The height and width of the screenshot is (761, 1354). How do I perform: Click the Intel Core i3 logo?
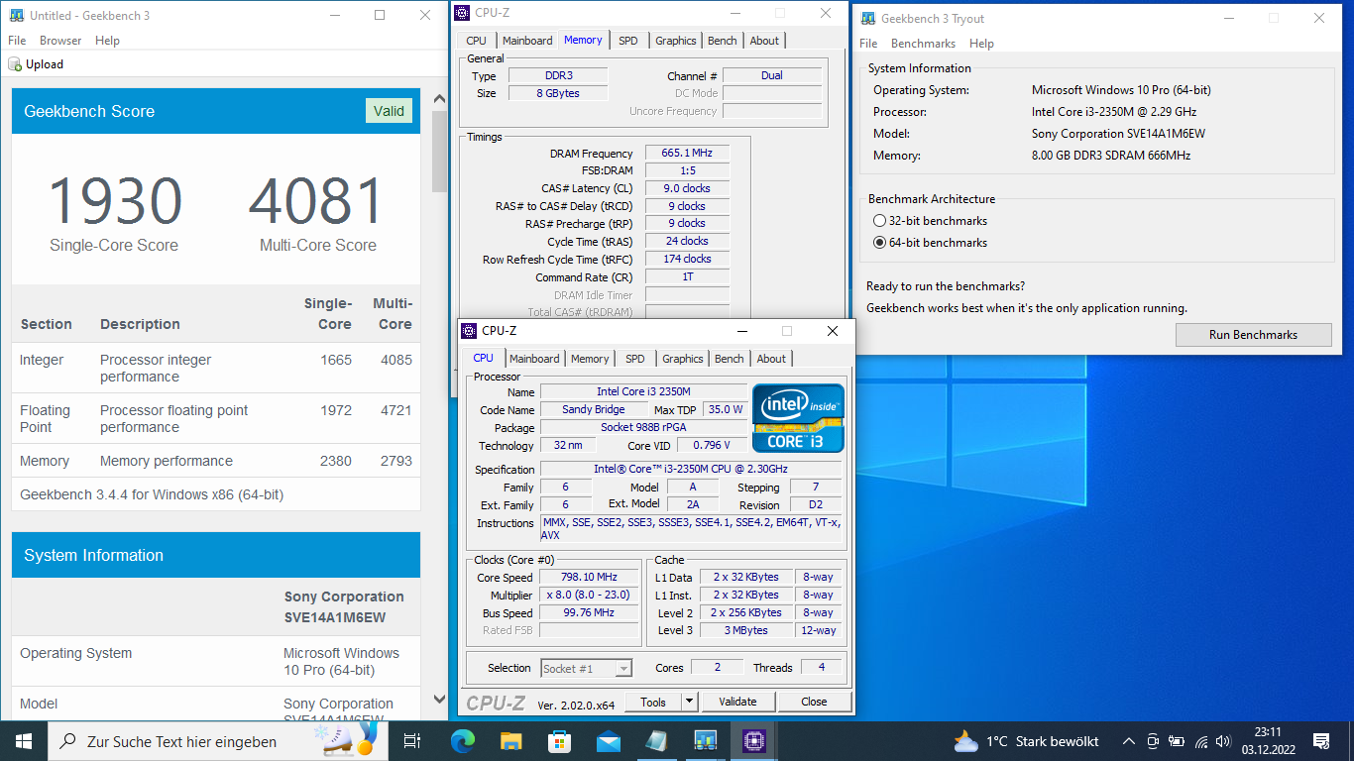click(x=798, y=418)
